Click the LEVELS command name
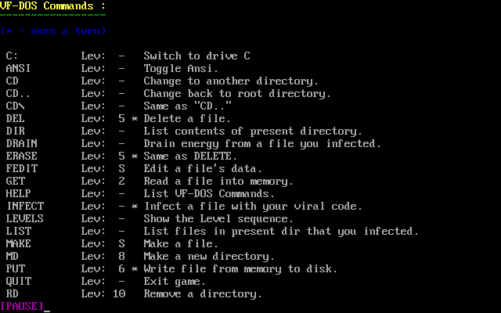501x313 pixels. [24, 218]
